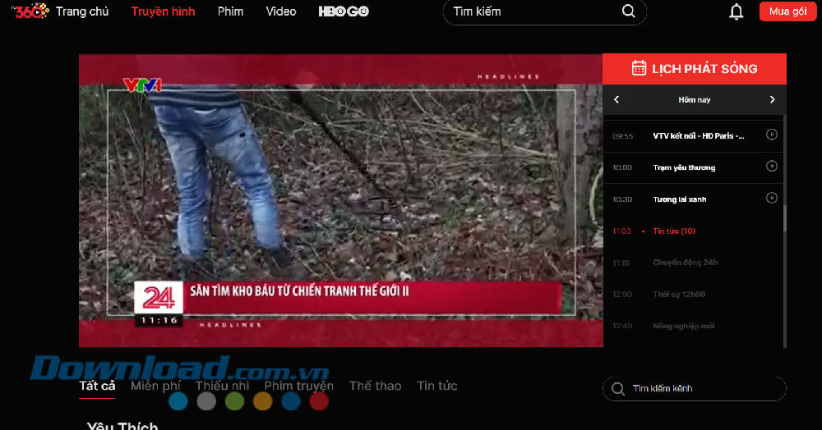The image size is (822, 430).
Task: Open the HBO GO link
Action: click(344, 11)
